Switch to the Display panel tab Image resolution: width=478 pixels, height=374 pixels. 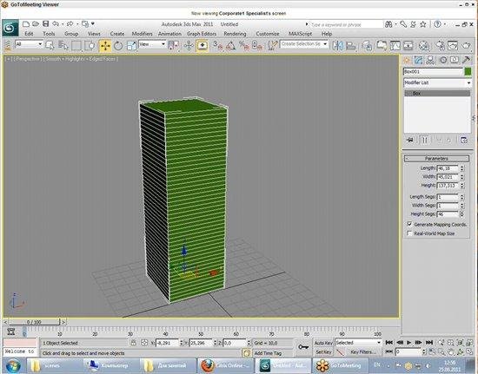click(455, 60)
